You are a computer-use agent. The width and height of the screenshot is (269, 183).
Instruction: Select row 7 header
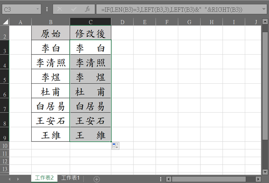[x=5, y=105]
